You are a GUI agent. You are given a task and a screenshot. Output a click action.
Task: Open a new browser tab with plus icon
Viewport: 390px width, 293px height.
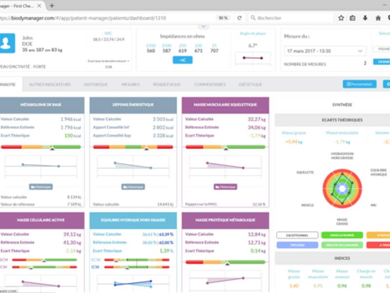pos(52,6)
